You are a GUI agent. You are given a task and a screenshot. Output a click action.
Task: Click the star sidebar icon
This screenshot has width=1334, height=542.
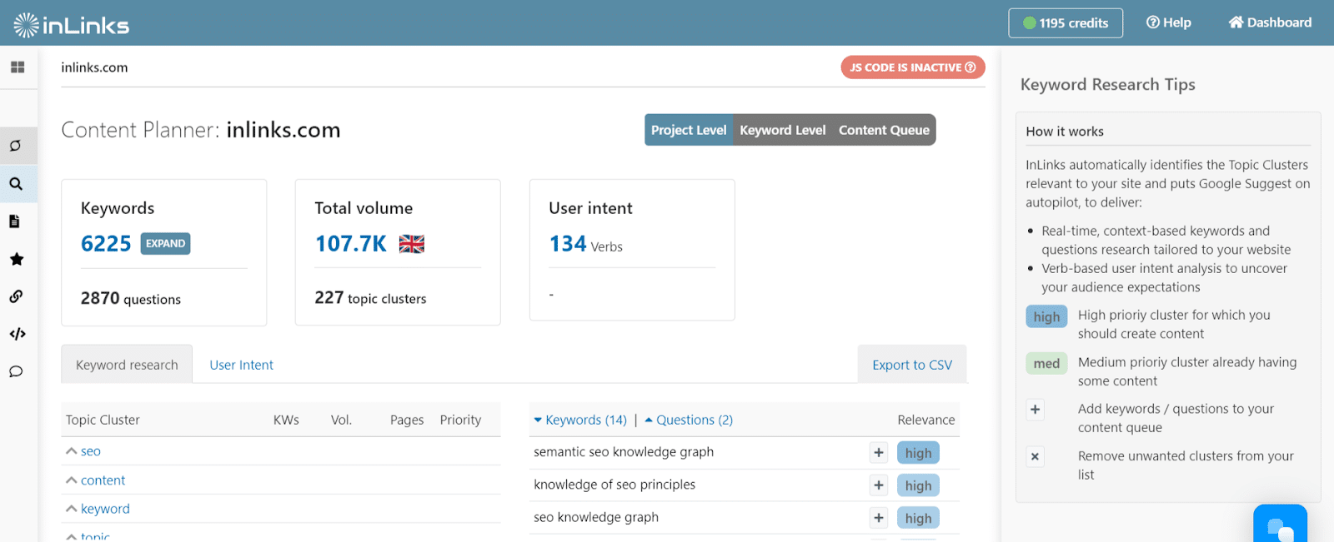[x=16, y=259]
